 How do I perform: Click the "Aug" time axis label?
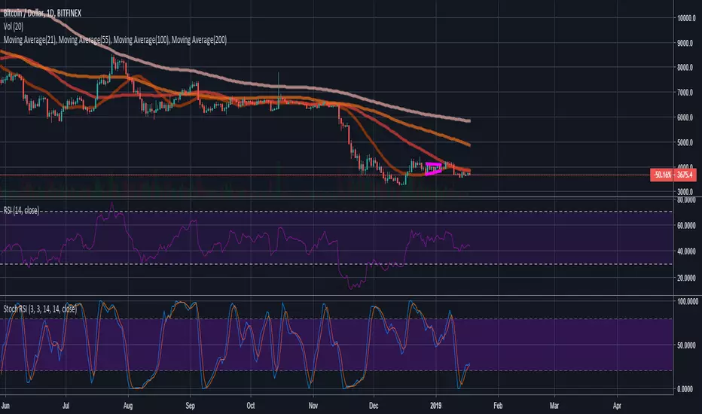tap(128, 406)
